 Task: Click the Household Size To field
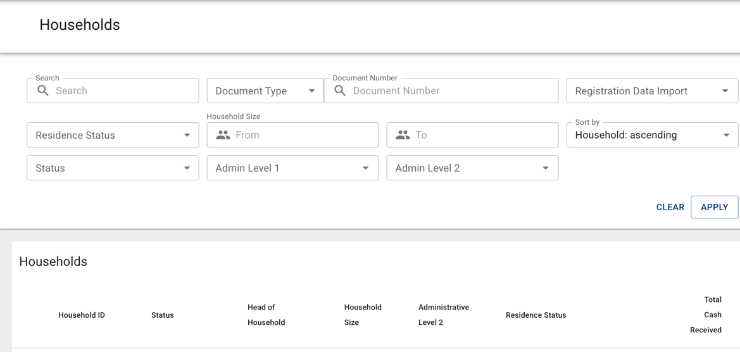tap(482, 135)
